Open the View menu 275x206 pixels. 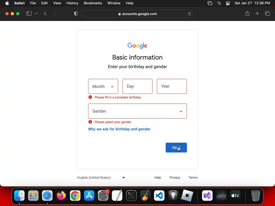tap(57, 3)
